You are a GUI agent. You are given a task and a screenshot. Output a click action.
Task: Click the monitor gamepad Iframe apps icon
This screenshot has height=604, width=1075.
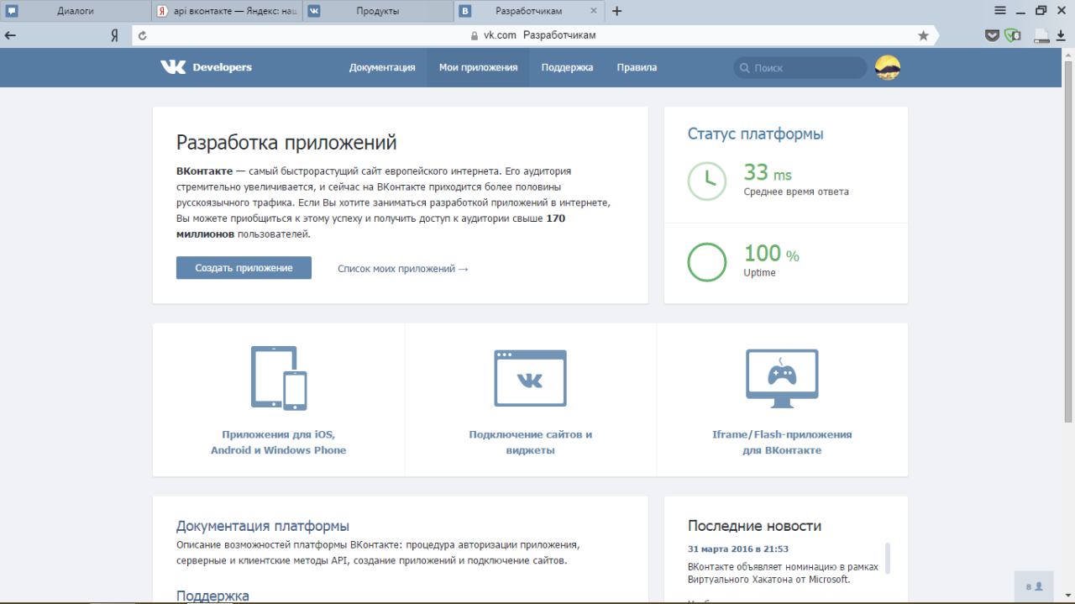[x=782, y=378]
